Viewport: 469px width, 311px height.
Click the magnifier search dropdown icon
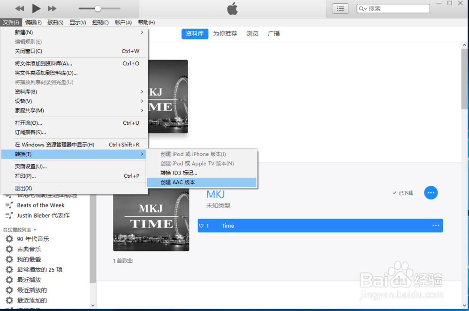[363, 8]
